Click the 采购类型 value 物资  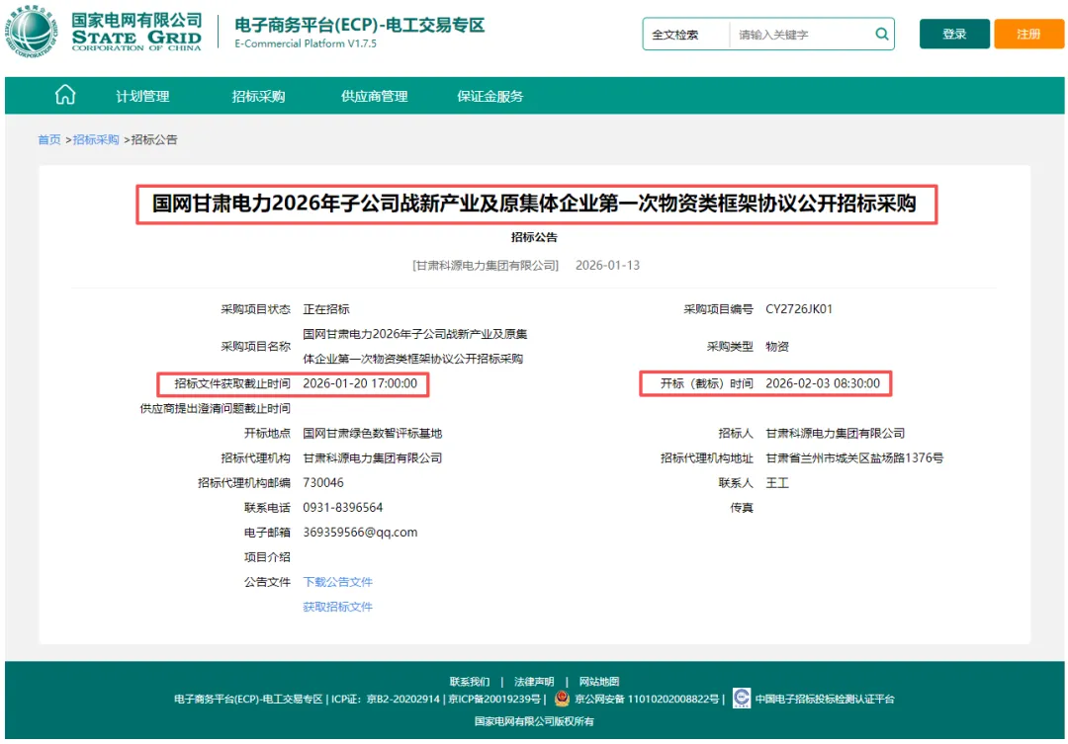coord(777,347)
